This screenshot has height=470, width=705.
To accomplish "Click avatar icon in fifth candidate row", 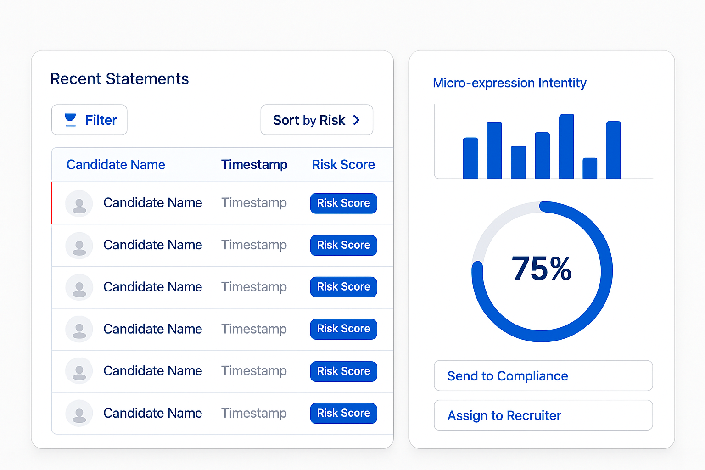I will 79,371.
